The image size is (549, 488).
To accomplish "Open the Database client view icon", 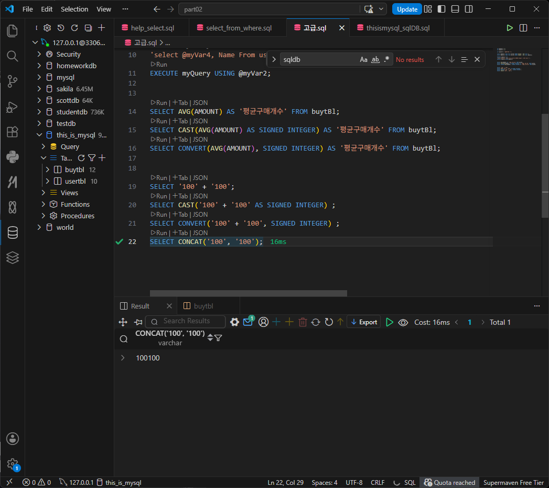I will (12, 232).
